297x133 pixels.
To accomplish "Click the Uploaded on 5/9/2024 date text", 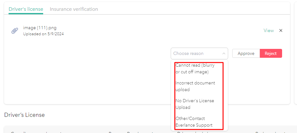I will [x=43, y=34].
